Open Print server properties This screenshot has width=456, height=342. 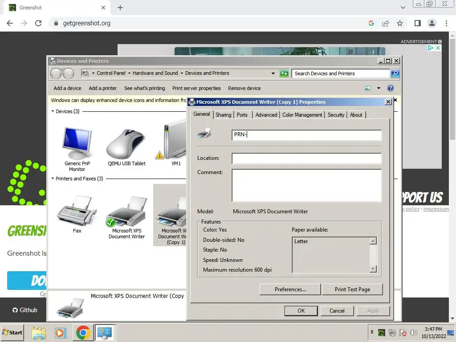click(x=196, y=88)
